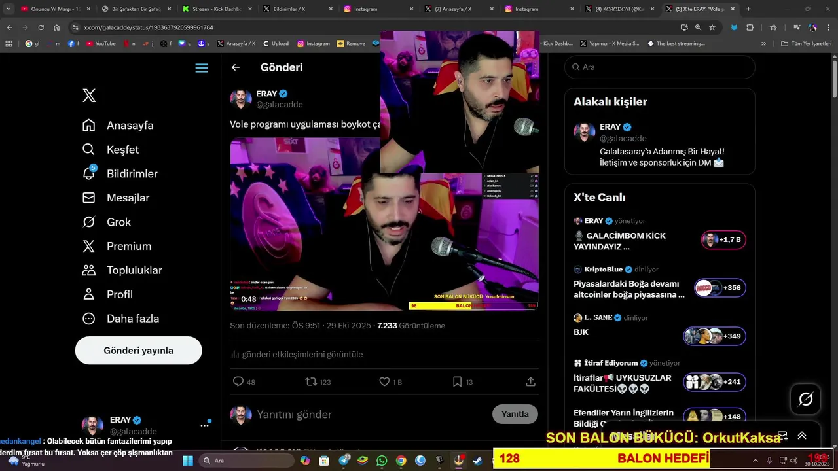Click the Yanıtla button
The width and height of the screenshot is (838, 471).
[515, 414]
